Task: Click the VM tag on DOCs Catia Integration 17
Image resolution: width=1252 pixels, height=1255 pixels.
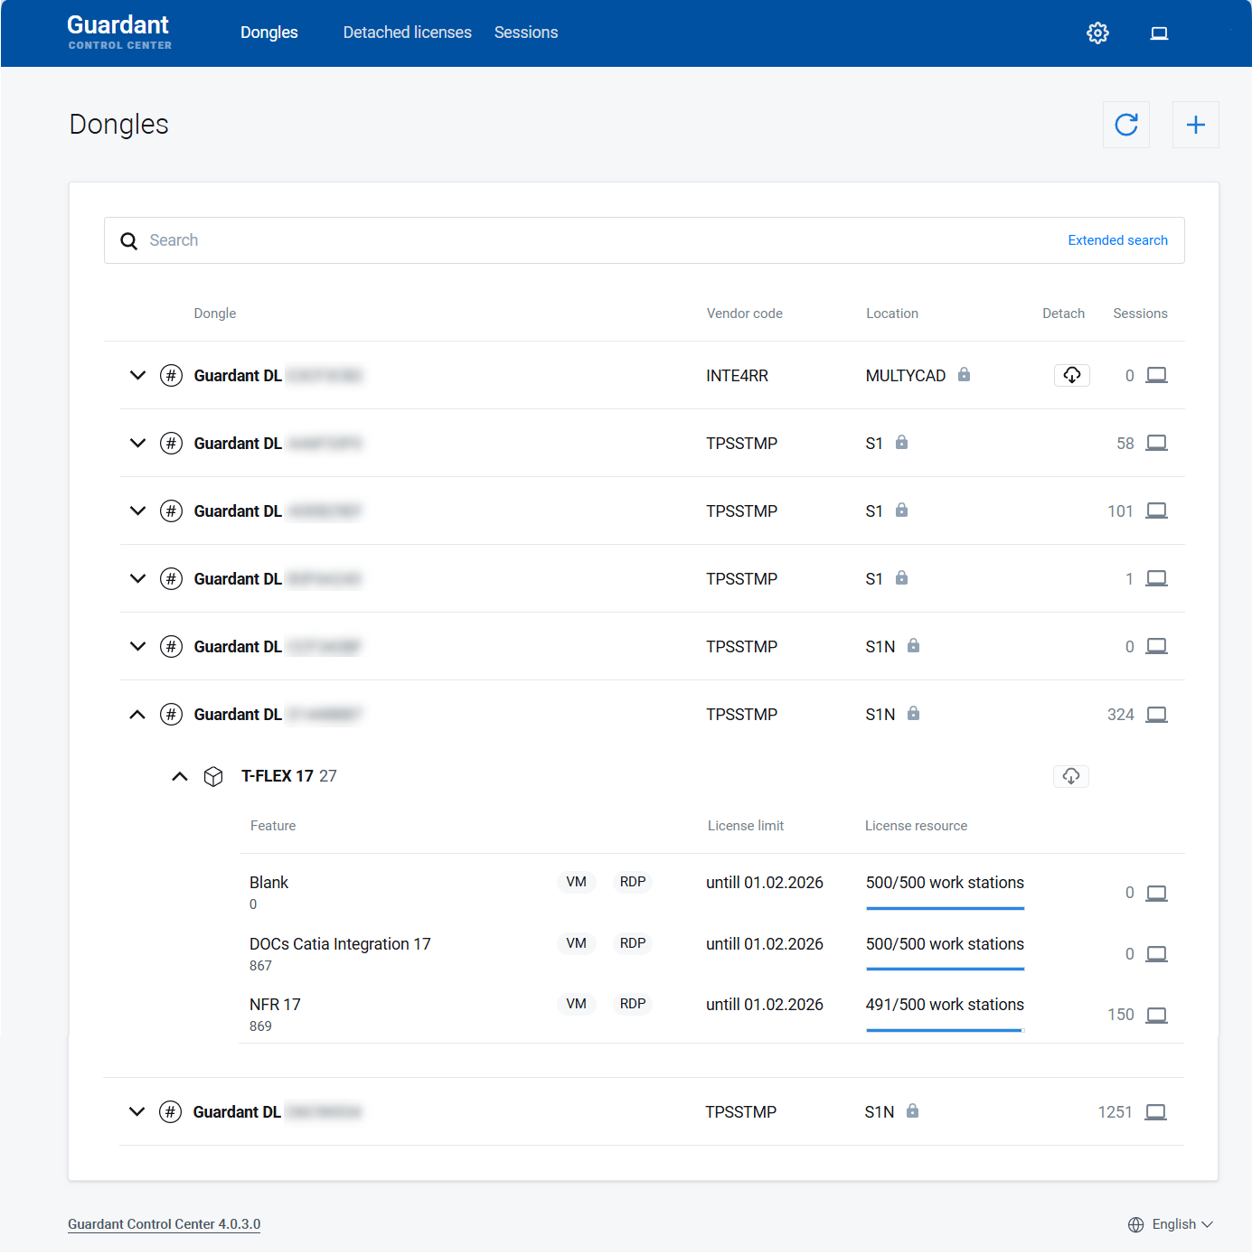Action: point(577,943)
